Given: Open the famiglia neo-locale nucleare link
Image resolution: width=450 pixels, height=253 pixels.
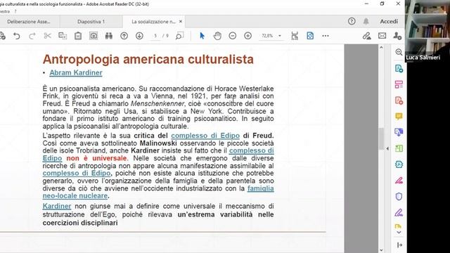Looking at the screenshot, I should coord(158,192).
